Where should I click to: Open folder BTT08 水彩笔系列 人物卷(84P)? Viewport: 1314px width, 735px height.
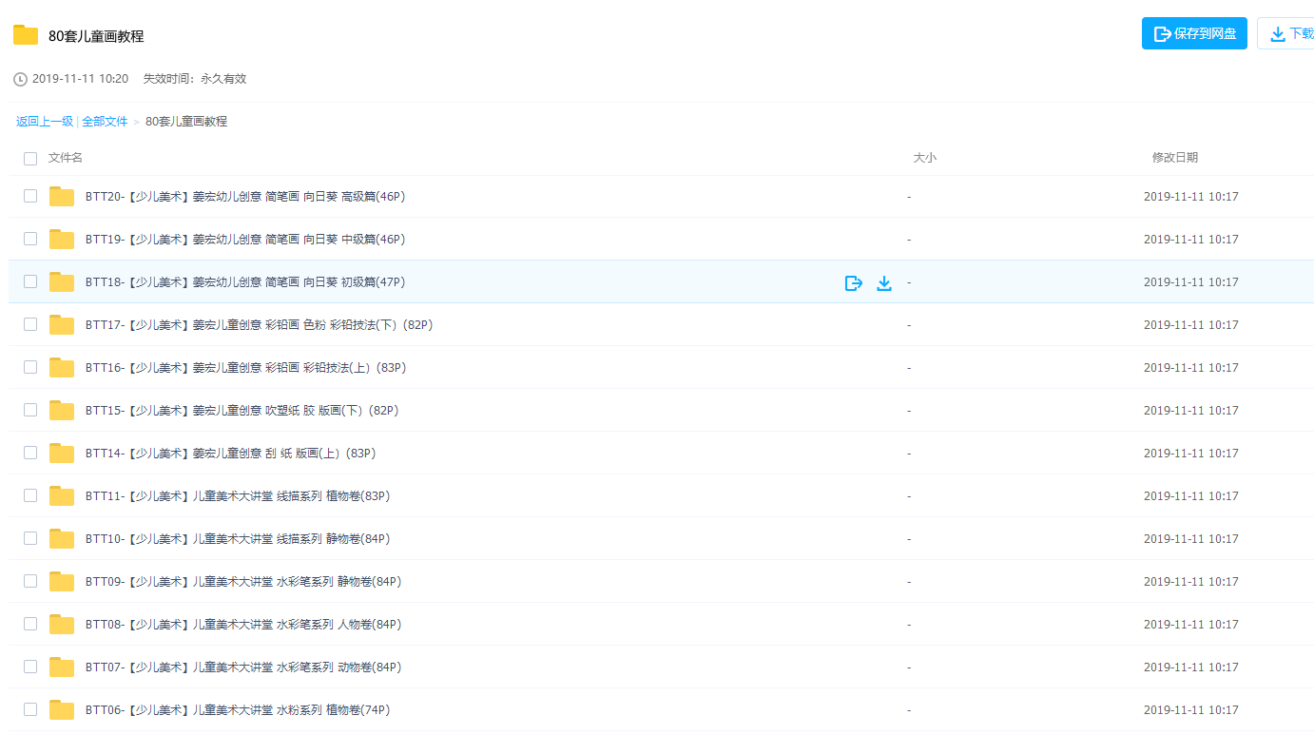(243, 625)
